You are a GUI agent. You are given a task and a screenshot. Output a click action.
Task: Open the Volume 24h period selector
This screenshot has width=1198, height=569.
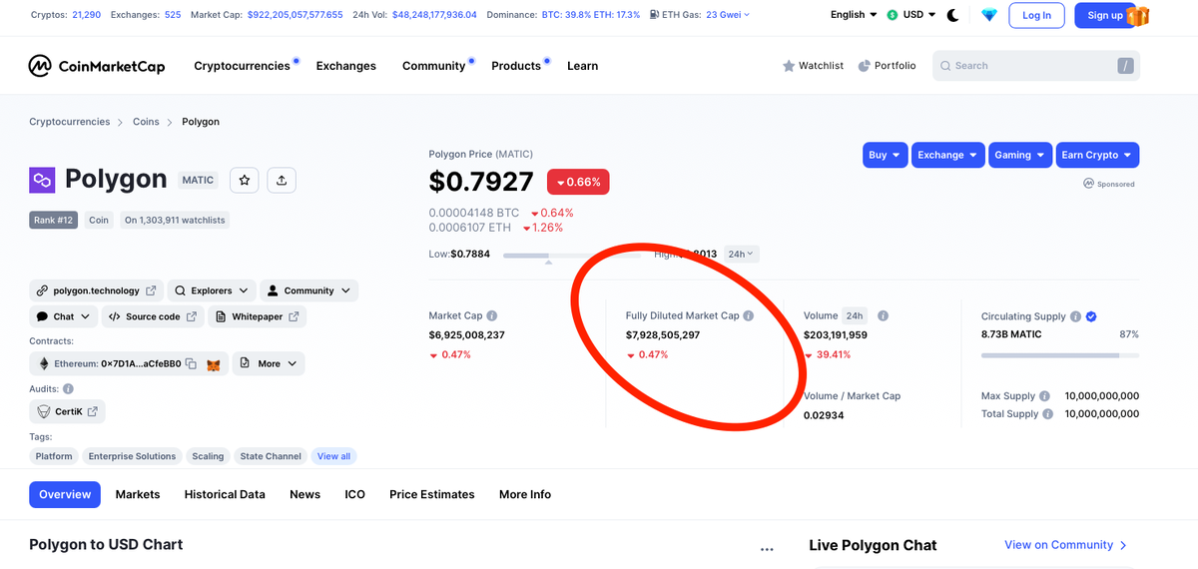pyautogui.click(x=855, y=315)
